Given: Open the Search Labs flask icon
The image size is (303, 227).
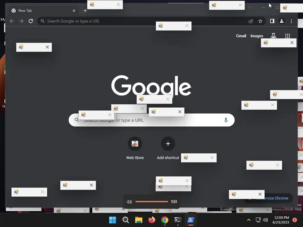Looking at the screenshot, I should pos(273,36).
